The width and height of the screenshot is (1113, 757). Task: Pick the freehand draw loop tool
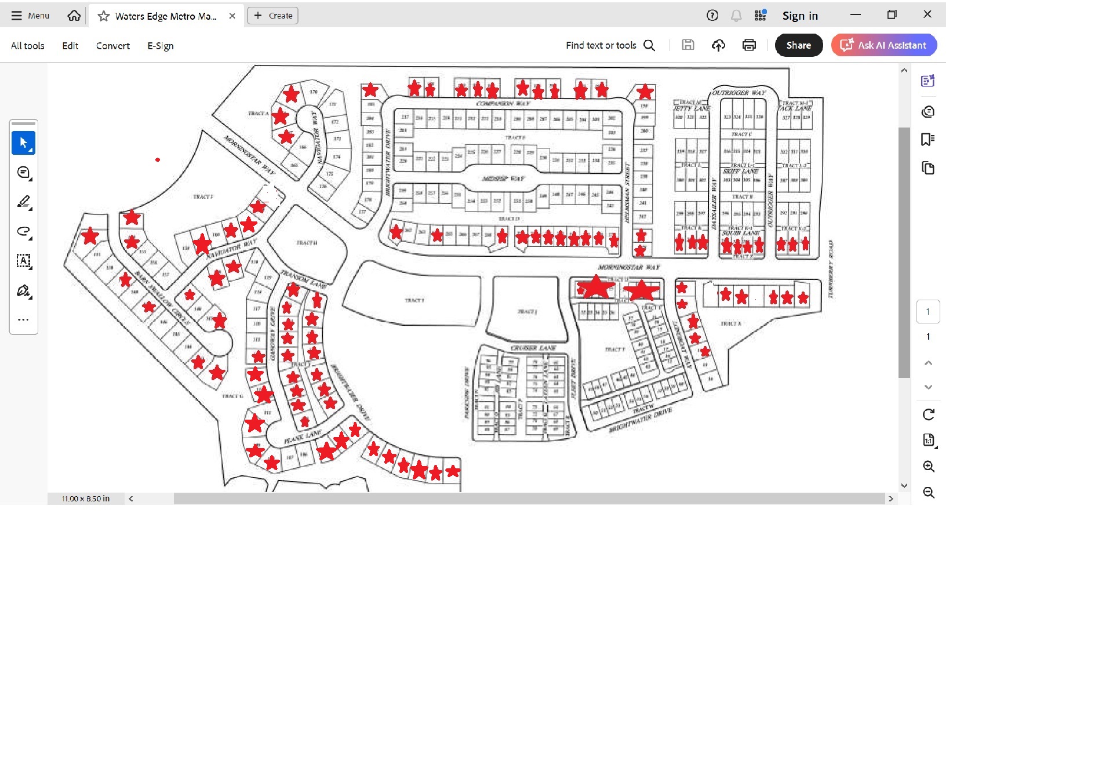click(23, 231)
